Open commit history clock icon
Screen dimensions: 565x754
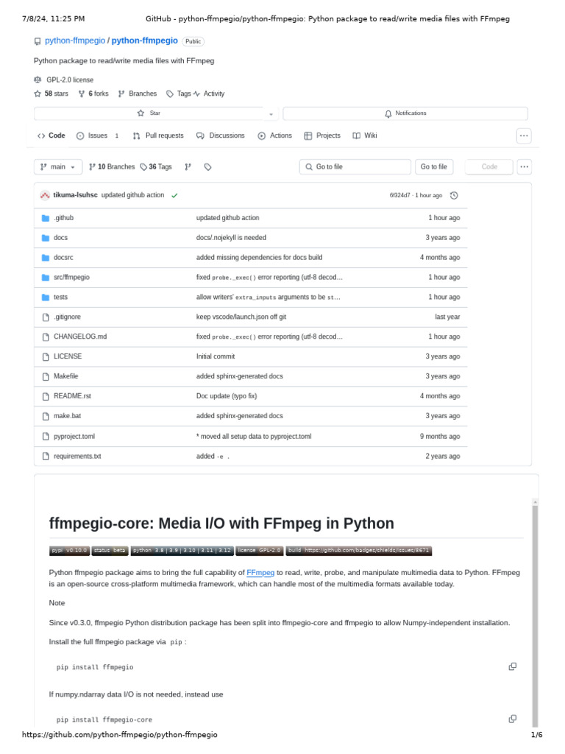click(x=454, y=195)
